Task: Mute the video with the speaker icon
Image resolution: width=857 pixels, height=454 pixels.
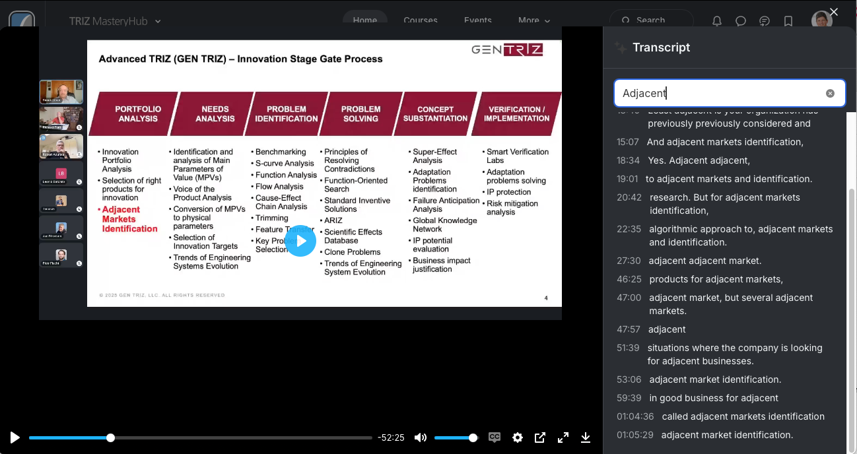Action: coord(421,438)
